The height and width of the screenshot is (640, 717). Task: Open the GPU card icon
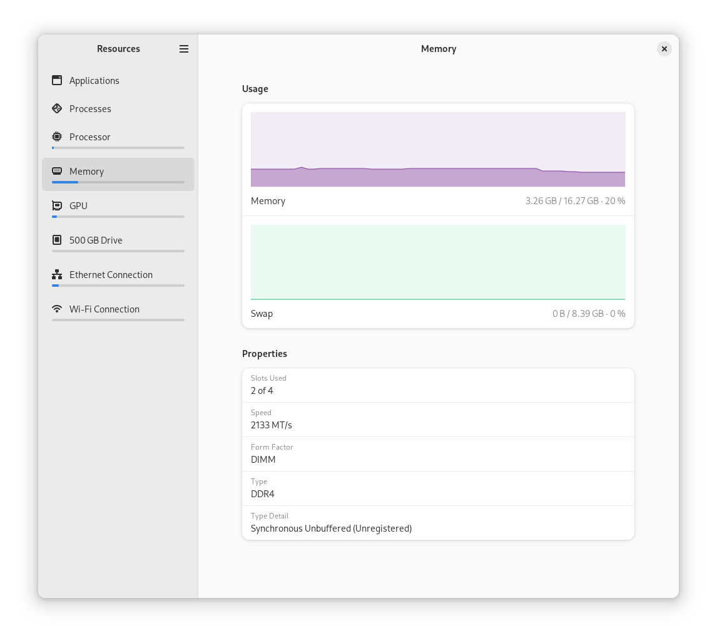point(57,205)
